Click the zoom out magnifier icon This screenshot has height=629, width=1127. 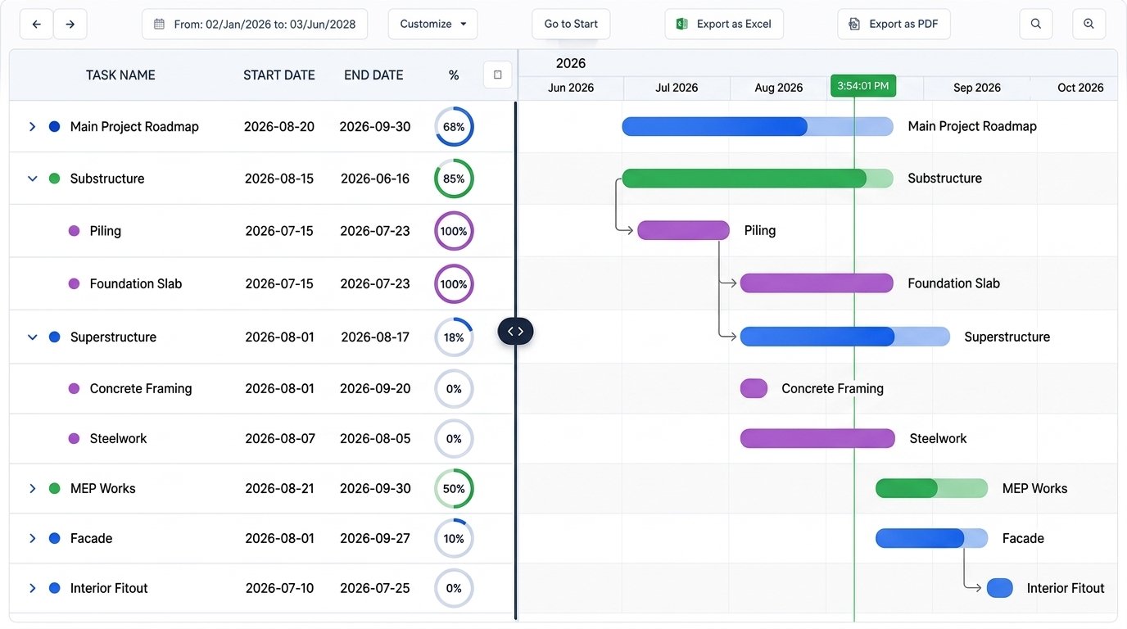(x=1036, y=25)
